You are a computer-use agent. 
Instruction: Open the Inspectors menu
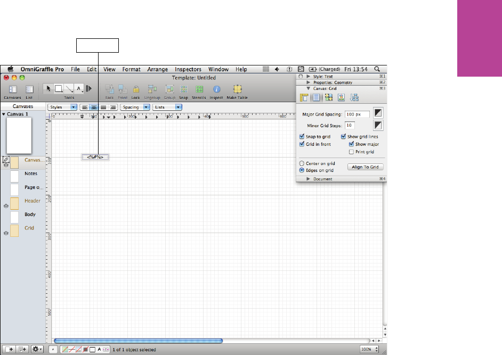188,69
